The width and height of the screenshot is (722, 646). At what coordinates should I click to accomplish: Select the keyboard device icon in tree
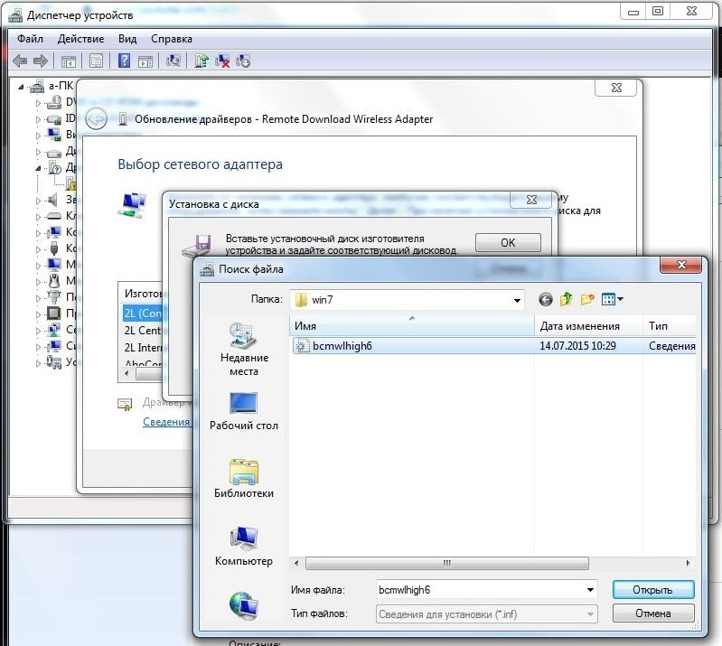[54, 216]
